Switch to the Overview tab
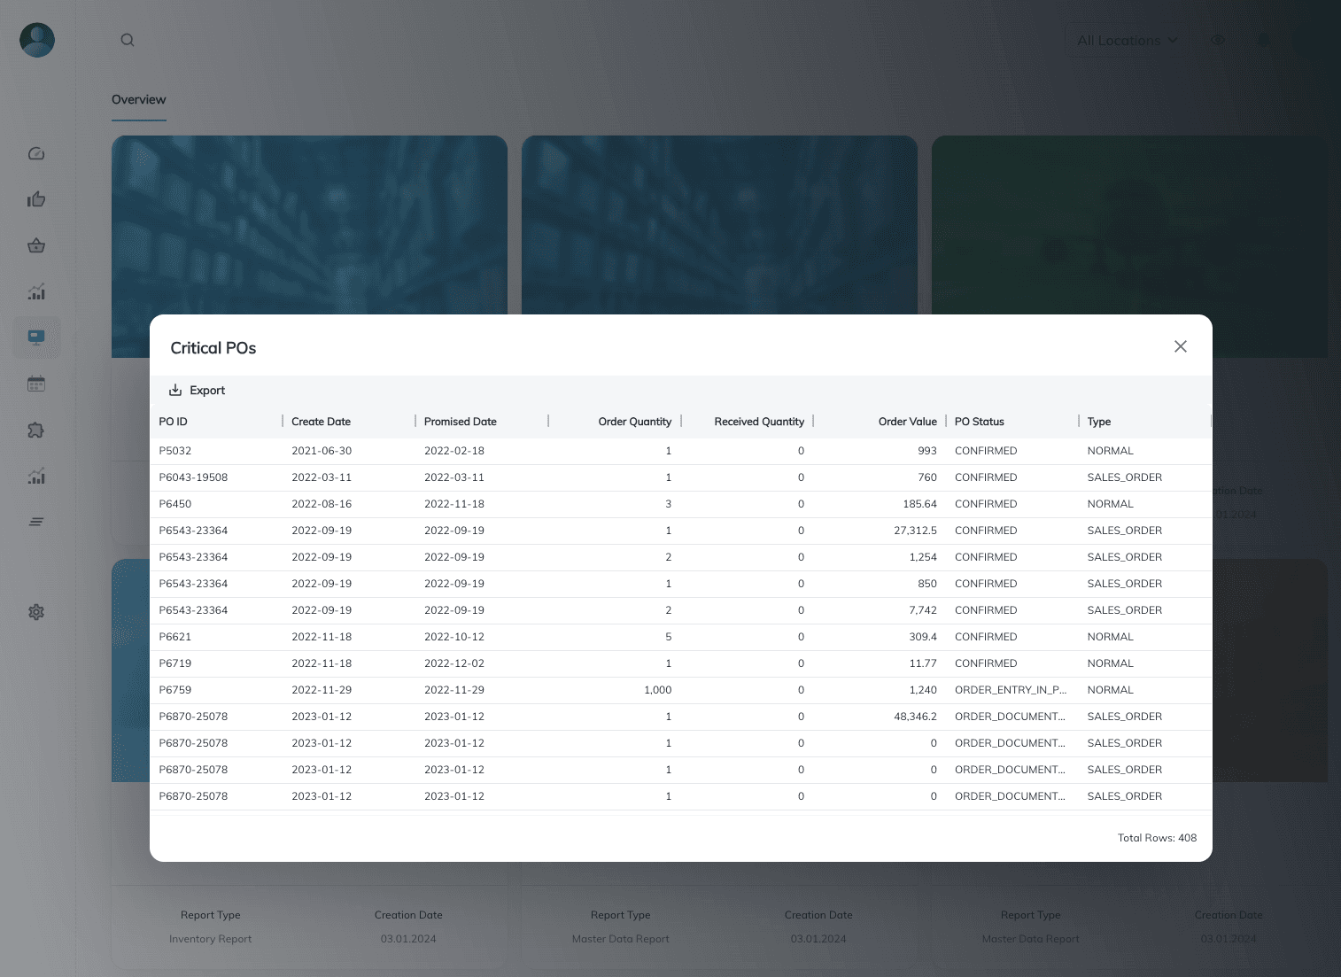 (139, 100)
